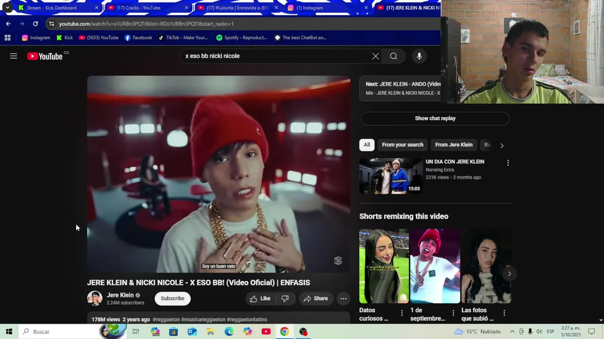
Task: Go to the YouTube home logo
Action: (45, 56)
